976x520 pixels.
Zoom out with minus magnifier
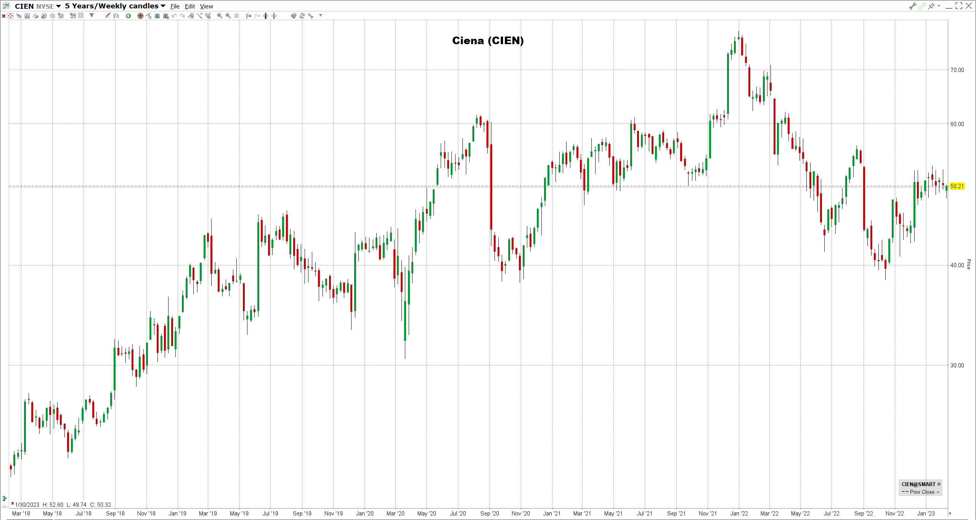click(x=228, y=16)
